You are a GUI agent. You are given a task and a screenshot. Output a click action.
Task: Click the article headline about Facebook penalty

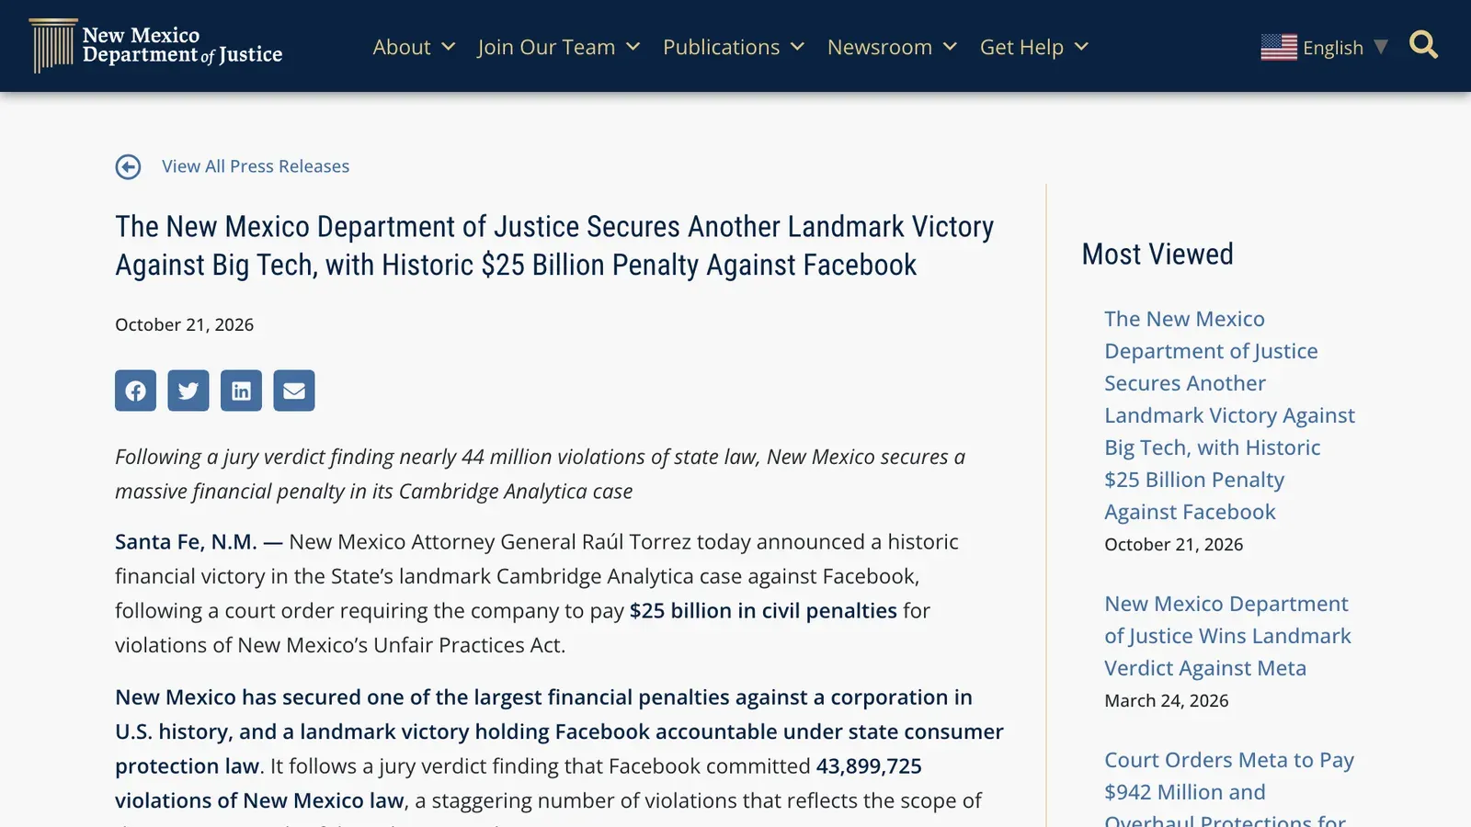pyautogui.click(x=554, y=245)
